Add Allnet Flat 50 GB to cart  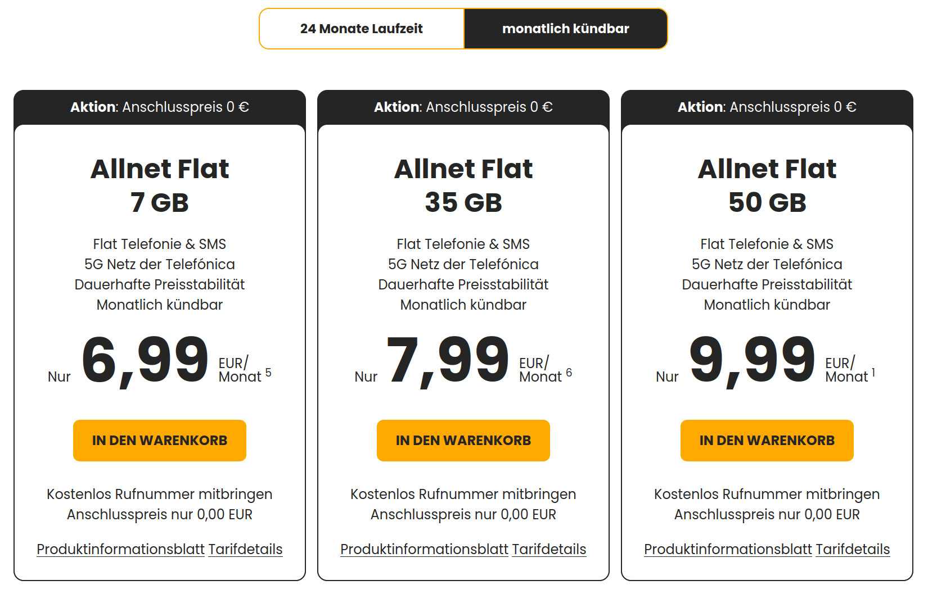pyautogui.click(x=766, y=441)
